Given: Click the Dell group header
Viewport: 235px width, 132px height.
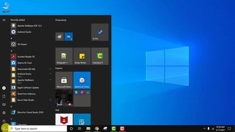Looking at the screenshot, I should click(57, 110).
